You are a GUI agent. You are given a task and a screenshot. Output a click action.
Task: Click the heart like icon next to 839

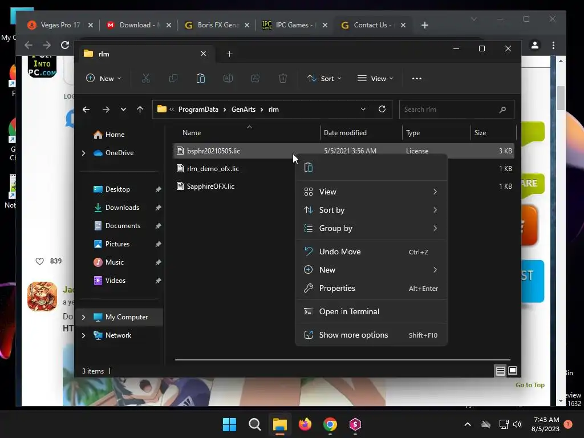pyautogui.click(x=39, y=261)
